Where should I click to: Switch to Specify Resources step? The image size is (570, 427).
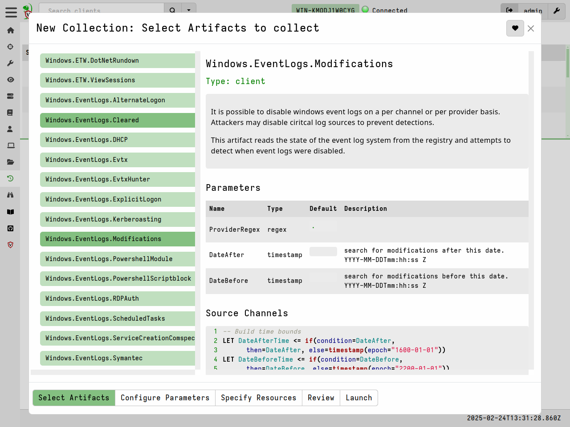[x=258, y=398]
